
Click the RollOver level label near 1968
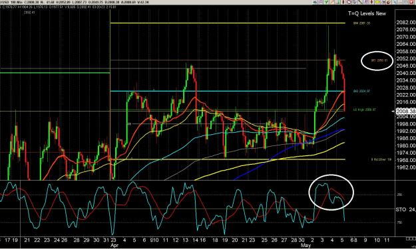point(381,159)
